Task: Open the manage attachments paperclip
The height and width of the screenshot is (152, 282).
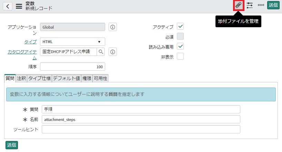Action: point(239,5)
